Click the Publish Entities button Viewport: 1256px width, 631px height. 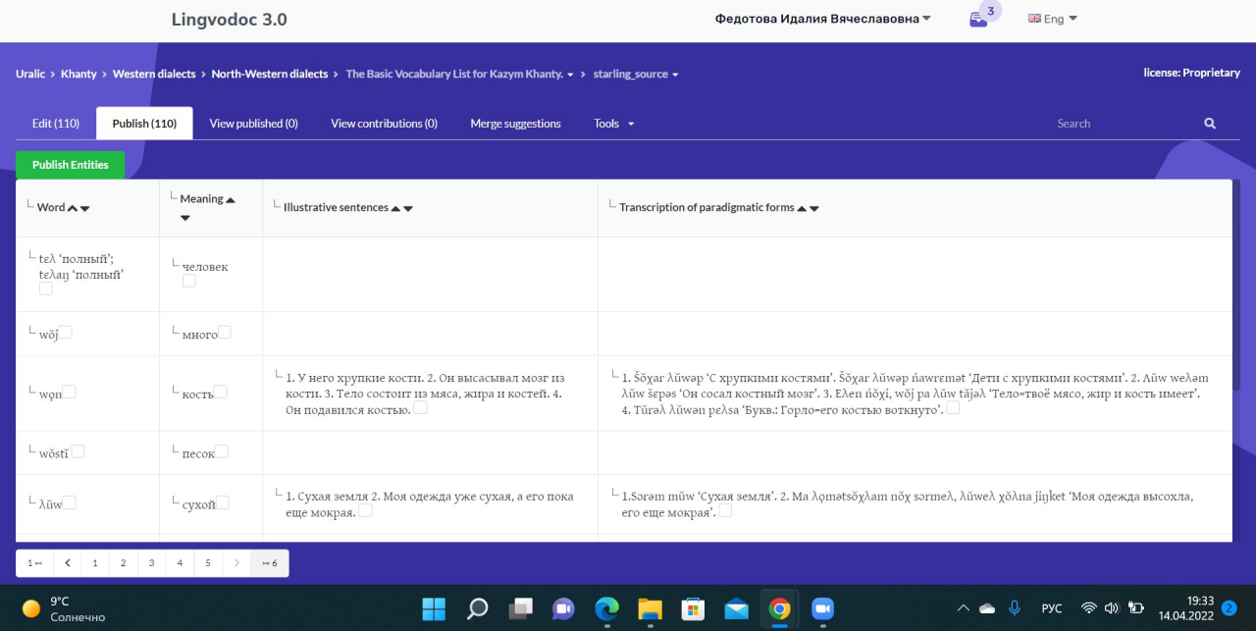coord(70,165)
